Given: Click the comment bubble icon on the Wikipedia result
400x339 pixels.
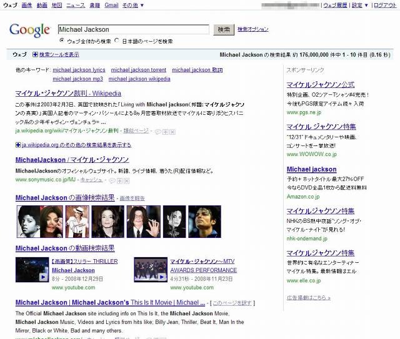Looking at the screenshot, I should point(158,132).
